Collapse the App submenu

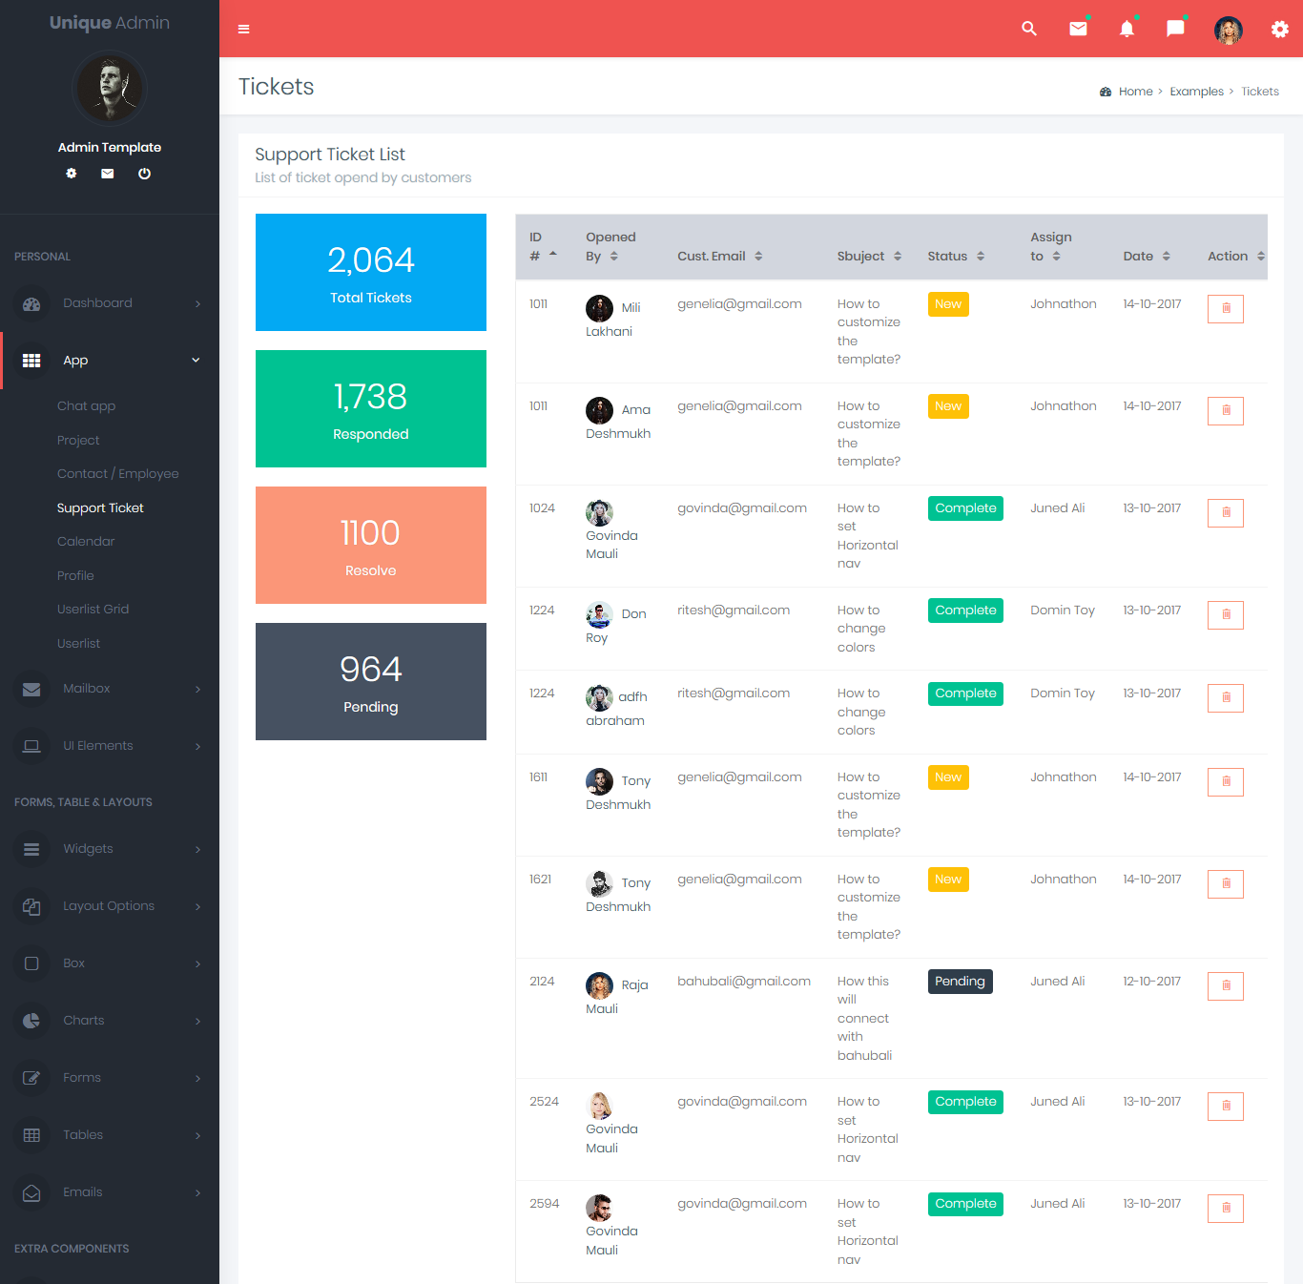[x=110, y=360]
